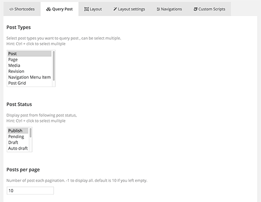Click the Layout grid icon
Image resolution: width=261 pixels, height=202 pixels.
(x=86, y=9)
